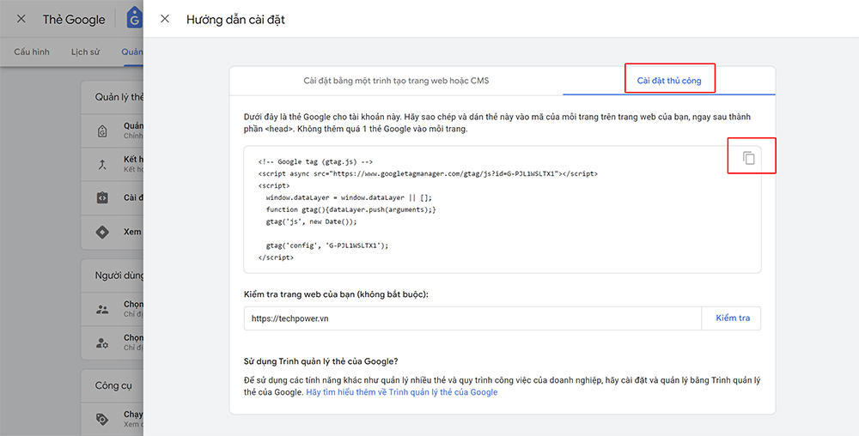Click the user settings icon

(x=102, y=342)
